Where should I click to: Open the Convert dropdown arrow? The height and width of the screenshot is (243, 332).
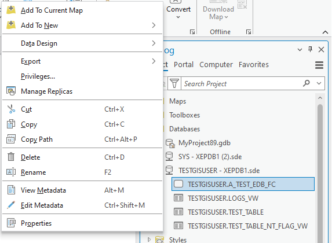178,17
